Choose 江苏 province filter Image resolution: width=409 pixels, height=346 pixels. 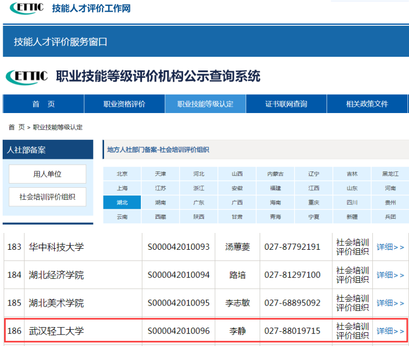pos(160,188)
